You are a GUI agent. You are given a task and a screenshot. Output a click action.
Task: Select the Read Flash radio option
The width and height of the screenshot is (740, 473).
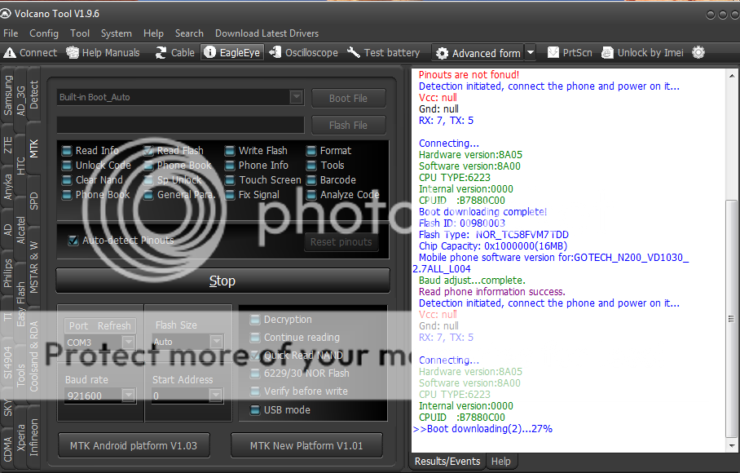click(149, 151)
